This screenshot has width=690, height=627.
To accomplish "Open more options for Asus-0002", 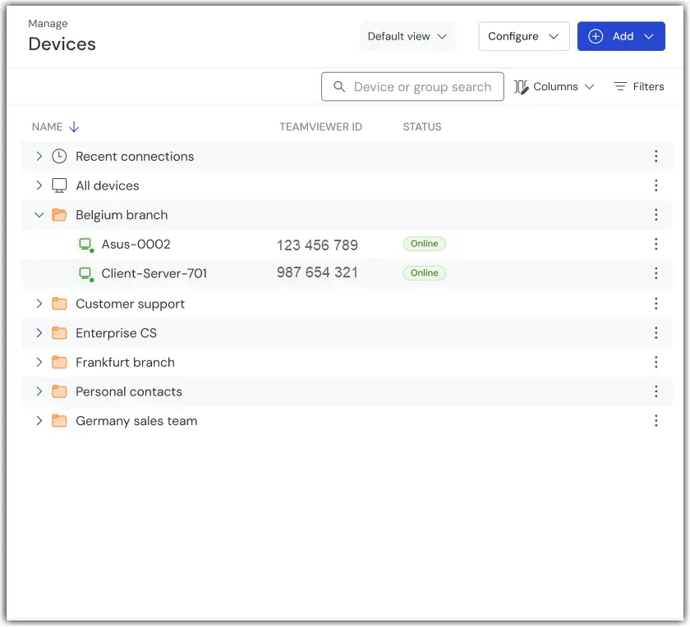I will click(655, 244).
